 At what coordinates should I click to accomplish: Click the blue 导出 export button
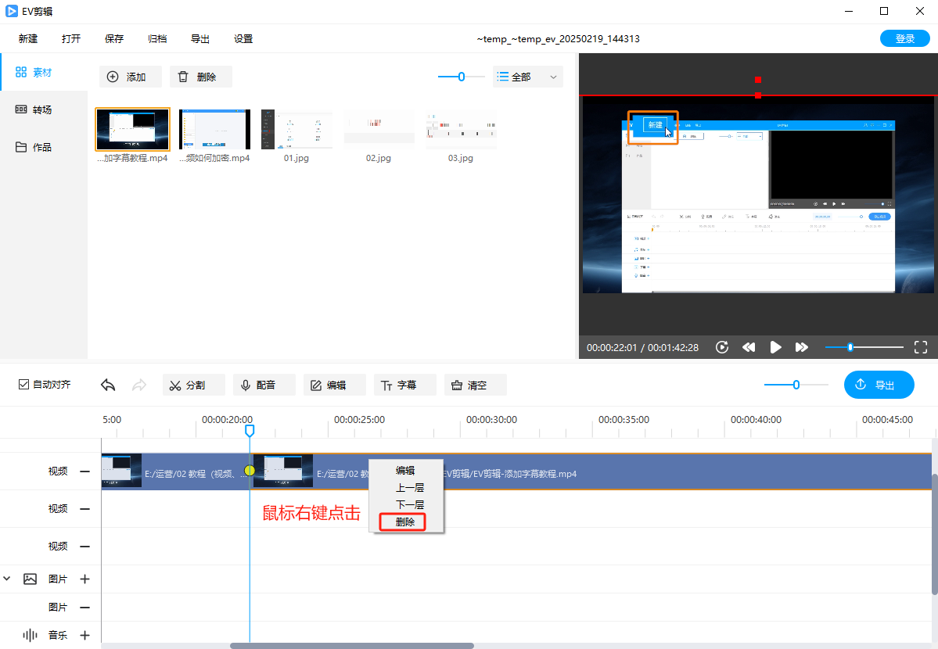(879, 385)
